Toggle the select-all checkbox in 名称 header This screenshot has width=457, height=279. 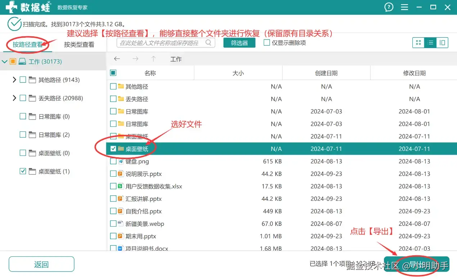click(113, 73)
